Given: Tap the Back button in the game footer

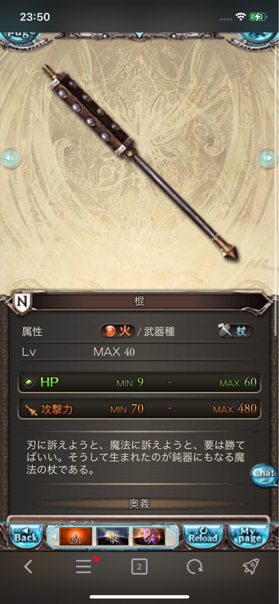Looking at the screenshot, I should pos(26,535).
